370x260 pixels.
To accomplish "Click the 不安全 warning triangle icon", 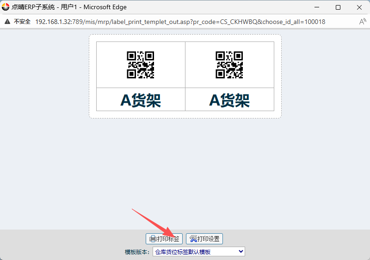I will pos(7,22).
